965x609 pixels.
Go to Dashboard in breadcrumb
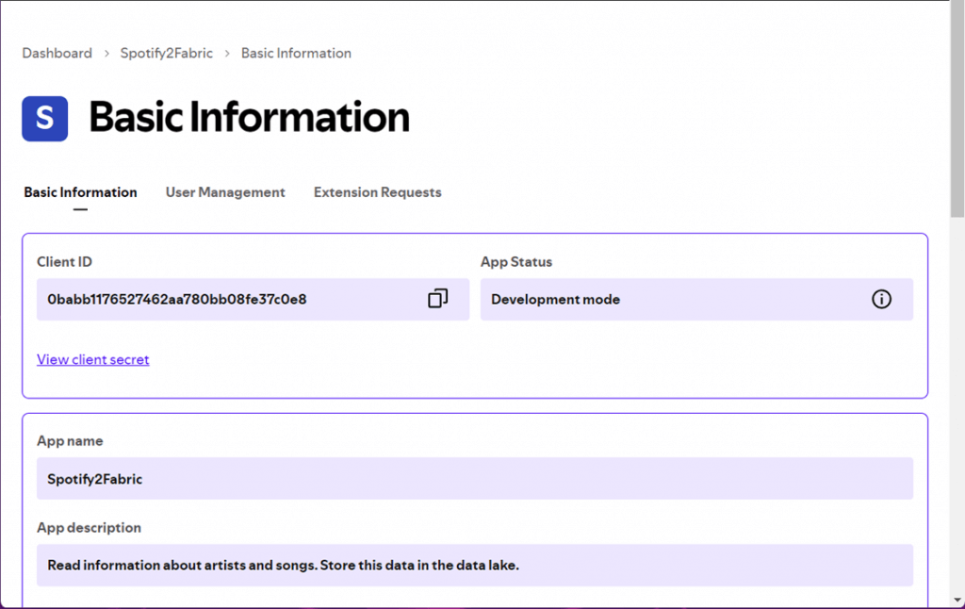point(57,53)
